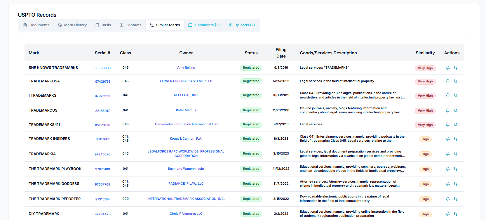Click bell icon for THE TRADEMARK REPORTER
The image size is (486, 220).
[448, 199]
